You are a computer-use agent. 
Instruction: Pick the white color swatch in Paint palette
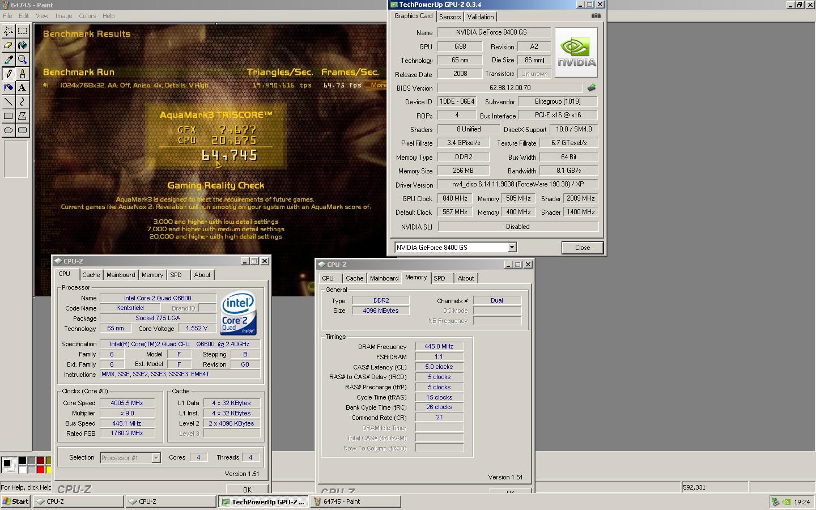click(22, 469)
